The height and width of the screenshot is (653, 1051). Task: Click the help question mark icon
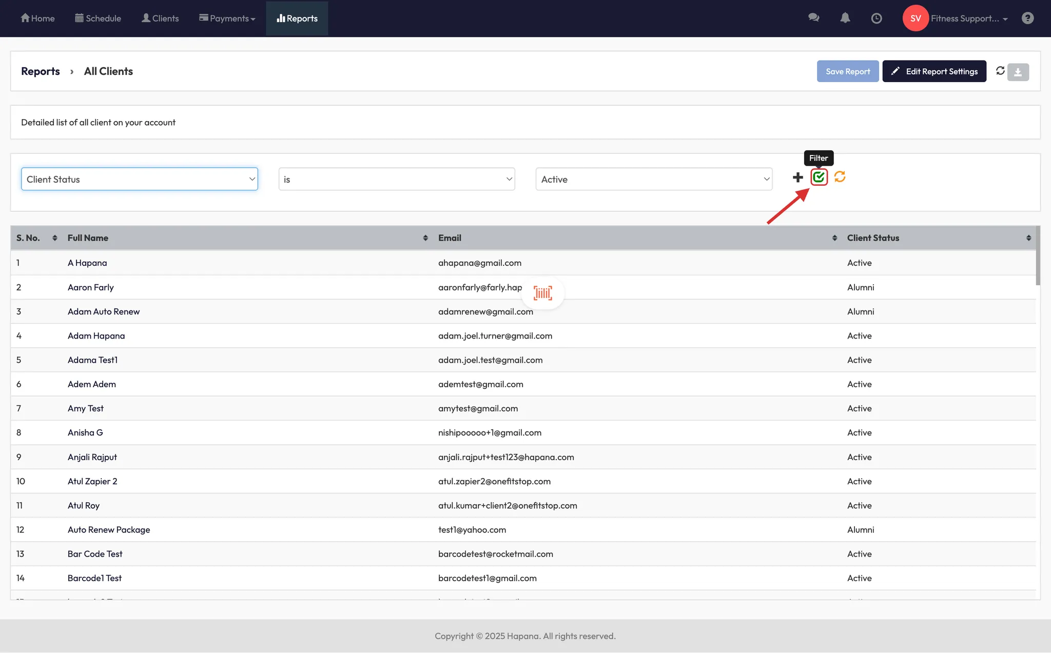tap(1027, 18)
